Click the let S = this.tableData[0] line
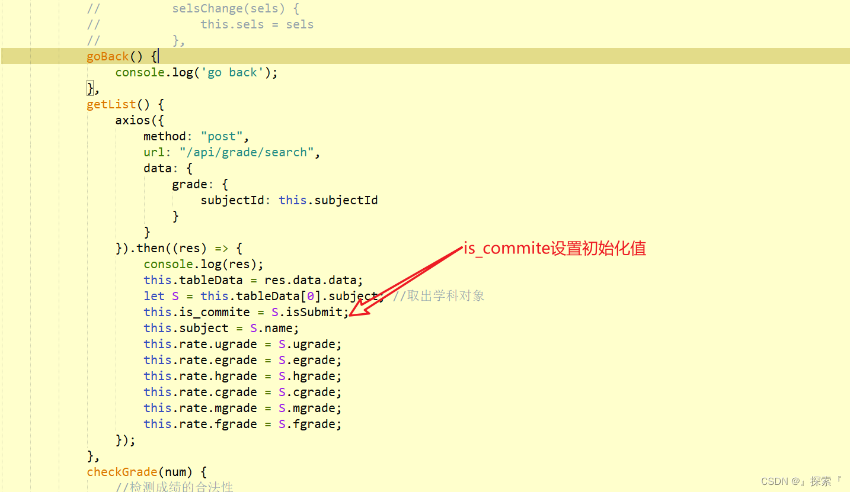 (x=264, y=296)
